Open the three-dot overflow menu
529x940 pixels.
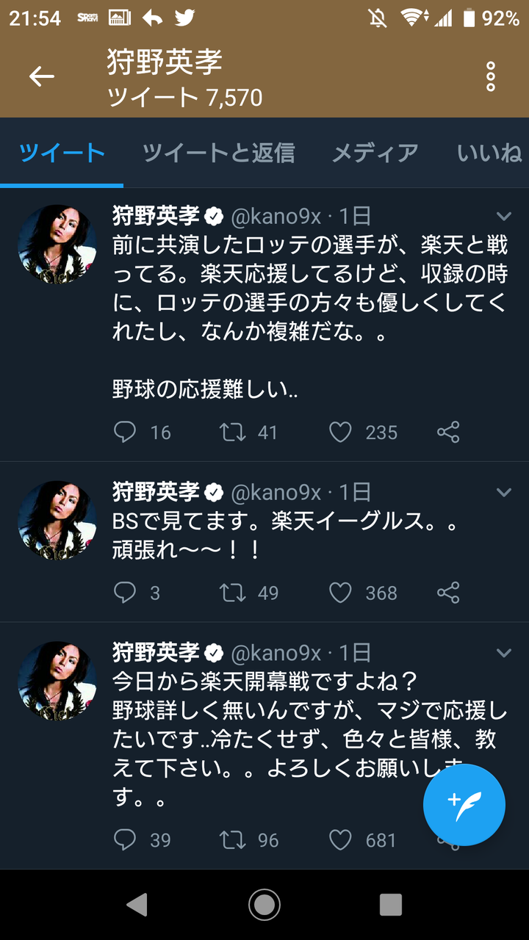click(490, 76)
